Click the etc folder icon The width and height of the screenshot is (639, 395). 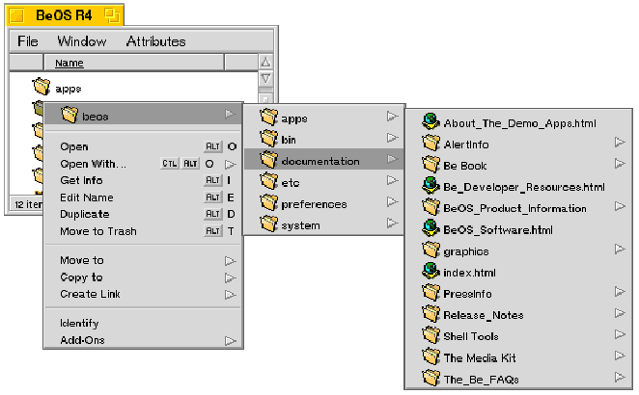[x=268, y=181]
